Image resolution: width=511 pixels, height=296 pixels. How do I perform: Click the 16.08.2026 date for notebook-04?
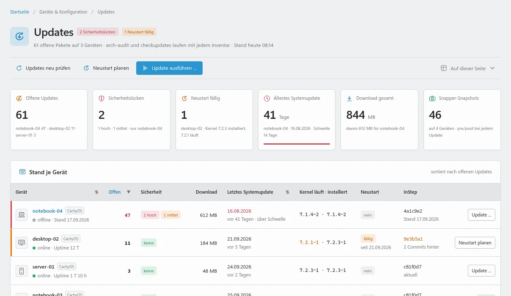(x=239, y=211)
